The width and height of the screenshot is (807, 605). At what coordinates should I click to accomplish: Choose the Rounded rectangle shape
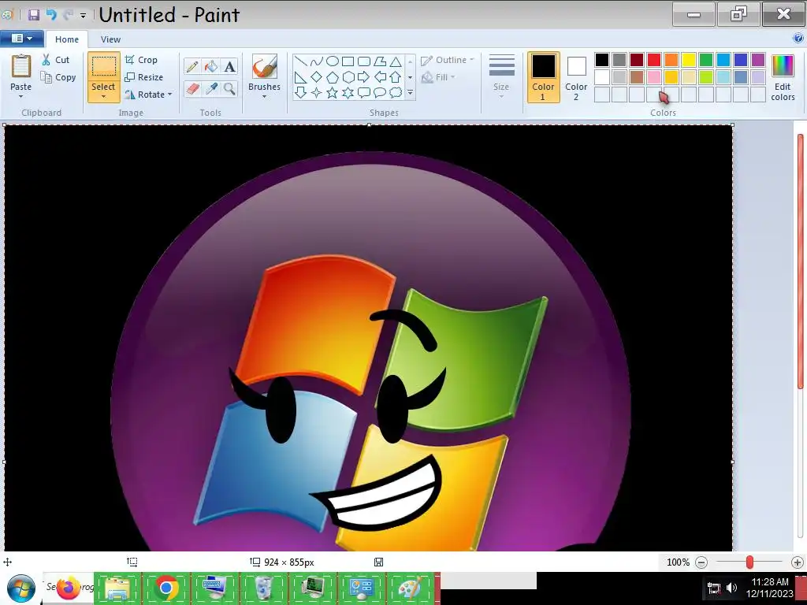coord(364,61)
